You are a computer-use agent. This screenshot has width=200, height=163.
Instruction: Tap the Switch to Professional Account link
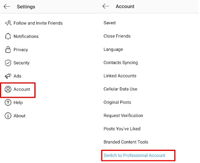(134, 155)
